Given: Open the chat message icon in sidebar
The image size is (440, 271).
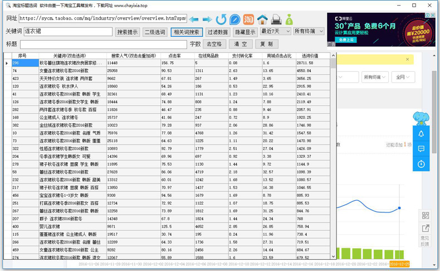Looking at the screenshot, I should 421,148.
